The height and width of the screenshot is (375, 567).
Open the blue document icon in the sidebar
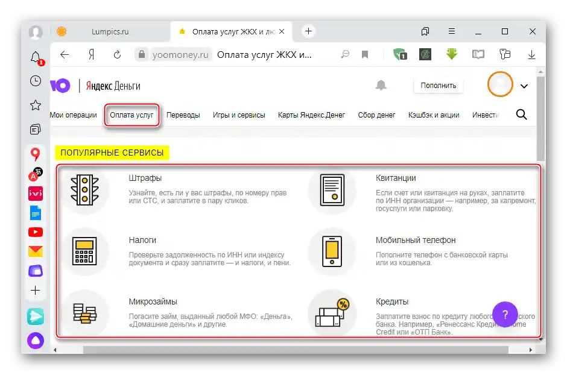click(36, 213)
